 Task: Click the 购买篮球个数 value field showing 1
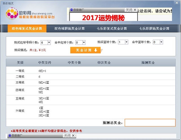click(x=122, y=42)
